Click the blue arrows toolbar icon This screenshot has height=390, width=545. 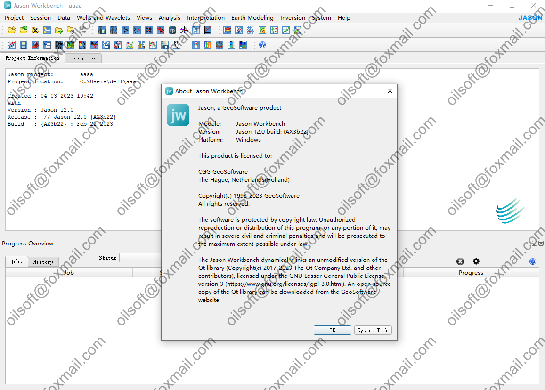click(47, 30)
